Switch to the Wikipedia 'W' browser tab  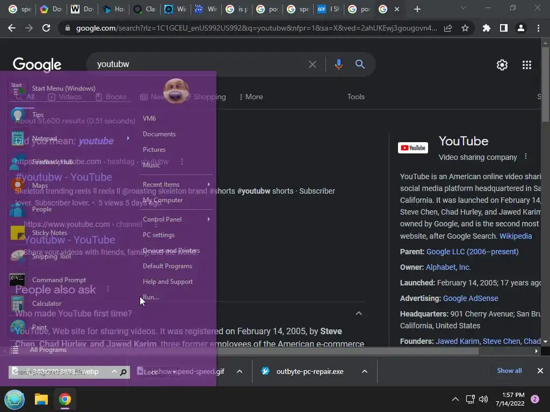[x=83, y=9]
